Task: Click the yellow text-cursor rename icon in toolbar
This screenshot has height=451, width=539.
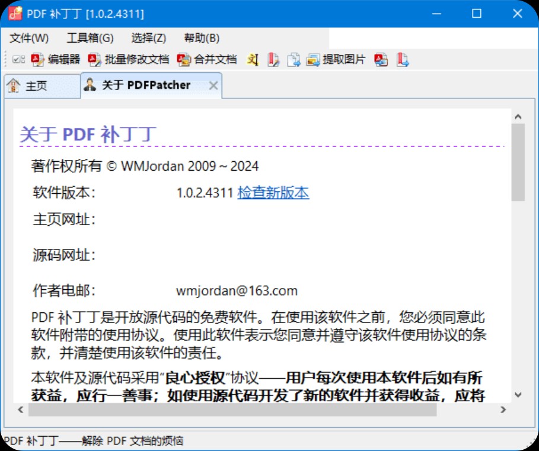Action: point(253,59)
